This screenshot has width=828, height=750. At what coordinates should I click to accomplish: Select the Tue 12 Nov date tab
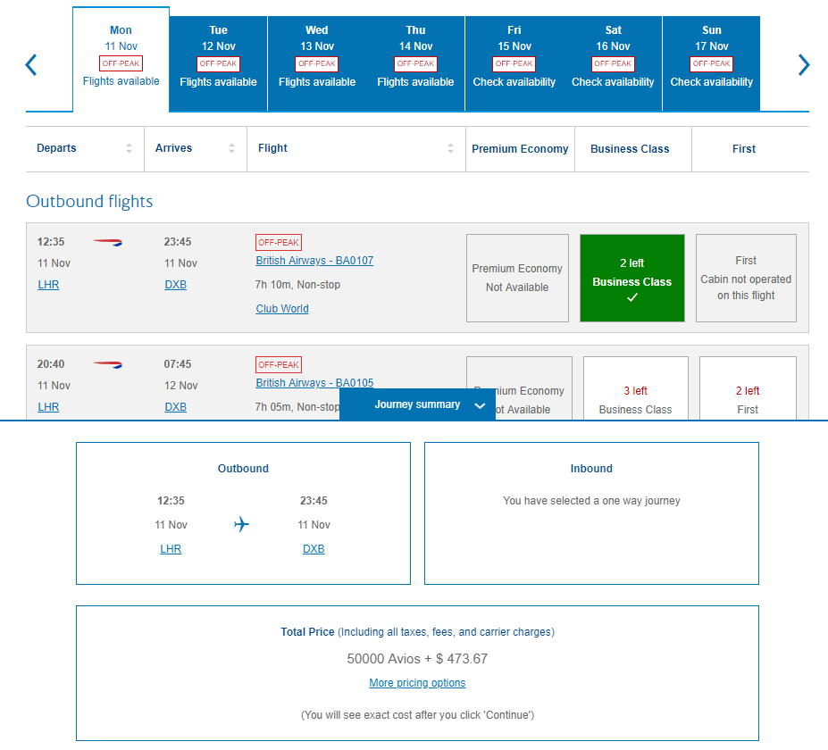point(218,63)
